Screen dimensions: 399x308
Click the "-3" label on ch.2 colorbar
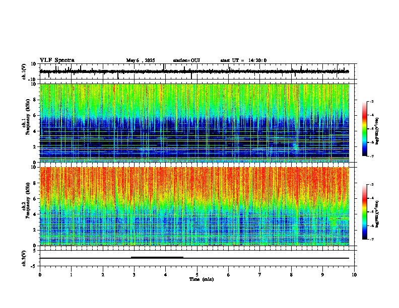click(371, 185)
